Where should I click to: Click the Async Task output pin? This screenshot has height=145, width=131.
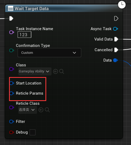116,29
